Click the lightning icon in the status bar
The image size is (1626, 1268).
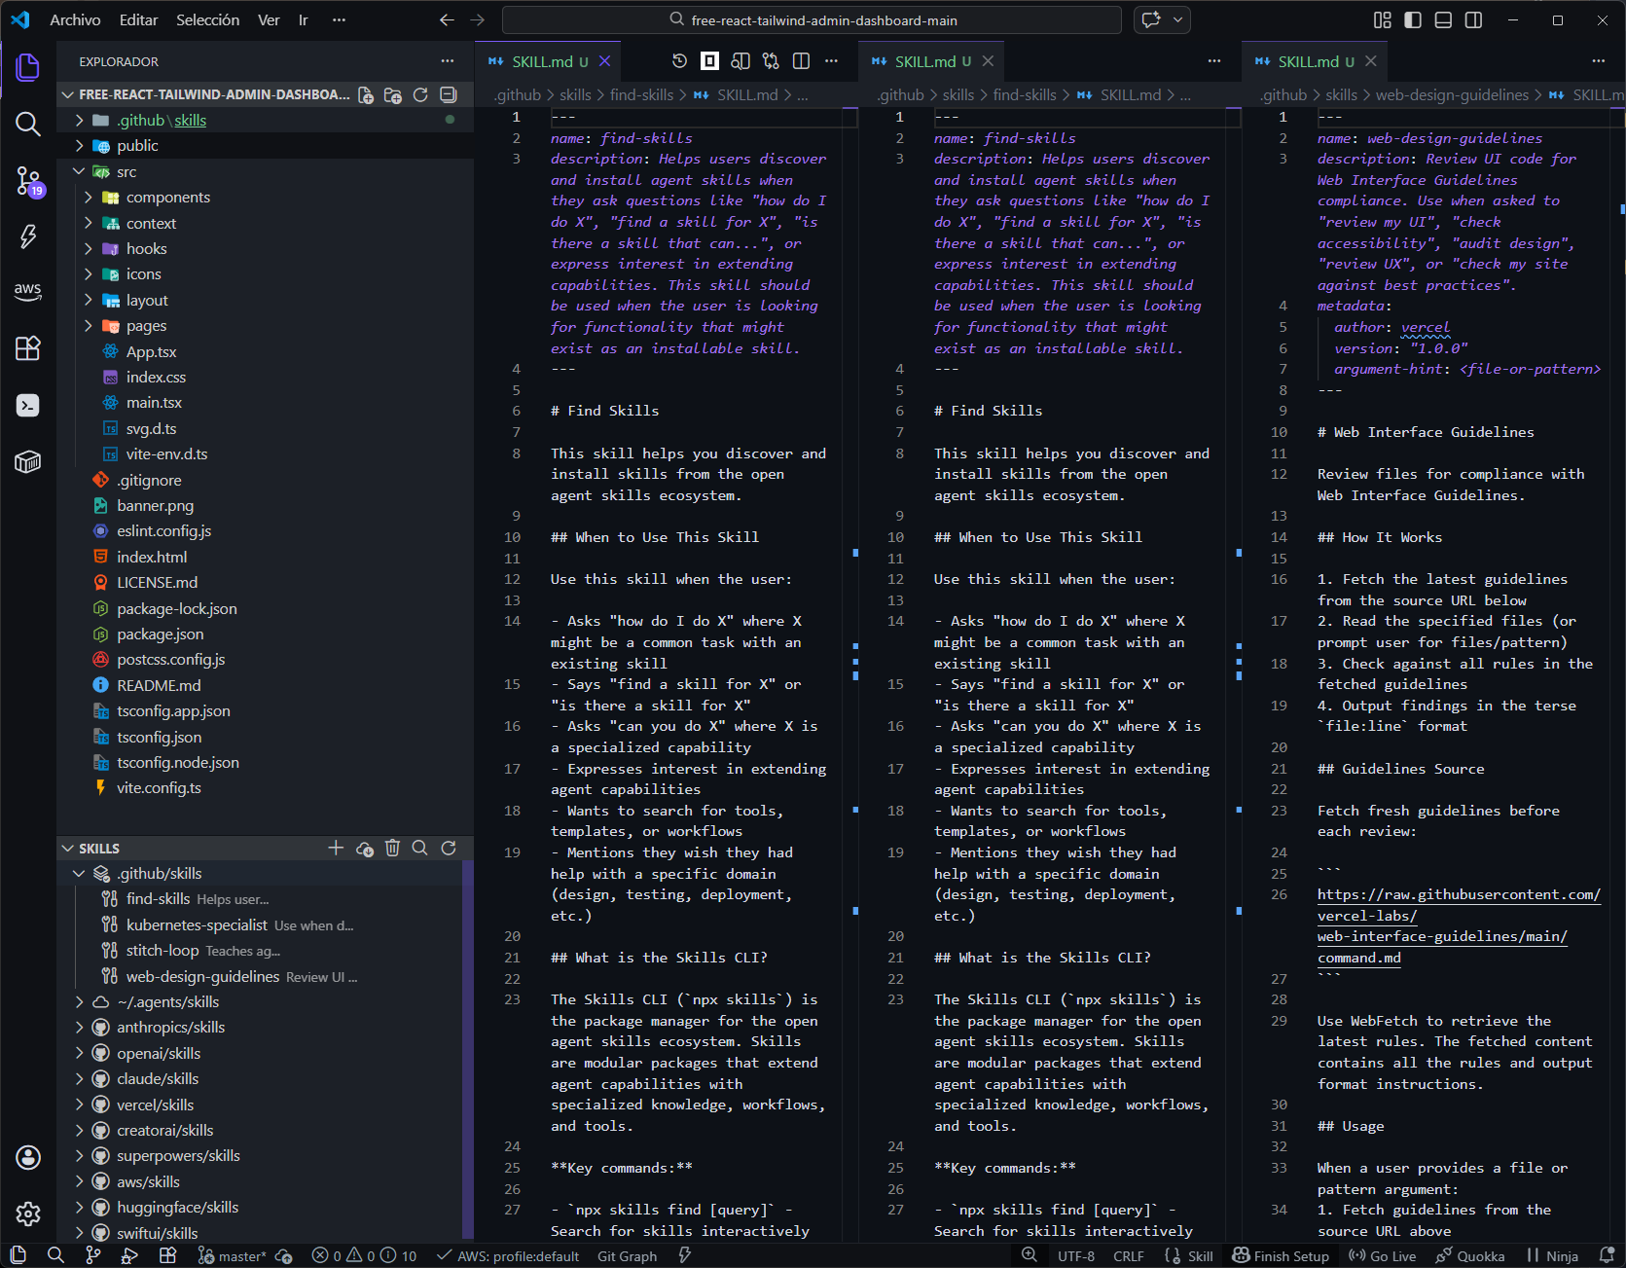coord(685,1255)
